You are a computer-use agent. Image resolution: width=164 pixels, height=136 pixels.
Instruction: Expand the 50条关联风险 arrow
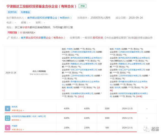pyautogui.click(x=35, y=33)
